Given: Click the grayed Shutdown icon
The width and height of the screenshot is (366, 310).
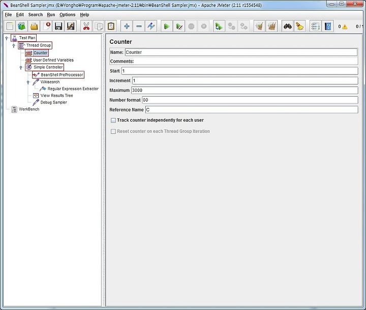Looking at the screenshot, I should coord(204,26).
